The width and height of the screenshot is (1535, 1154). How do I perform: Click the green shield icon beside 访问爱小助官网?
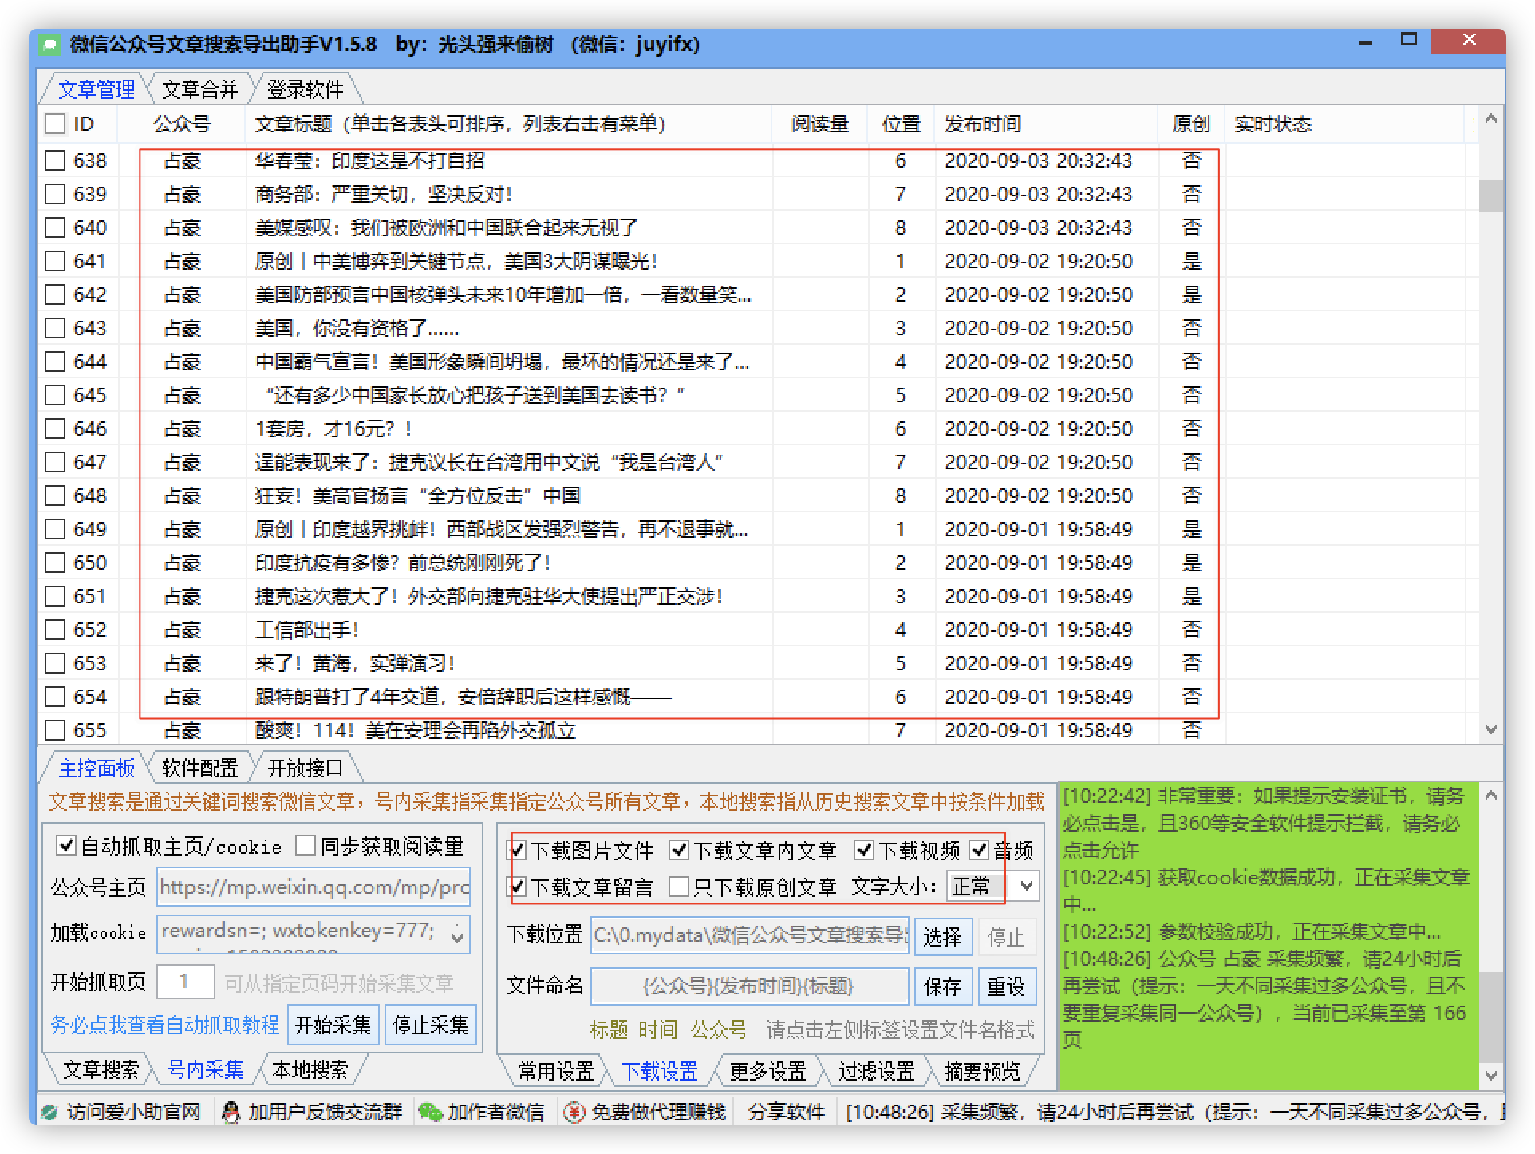49,1112
